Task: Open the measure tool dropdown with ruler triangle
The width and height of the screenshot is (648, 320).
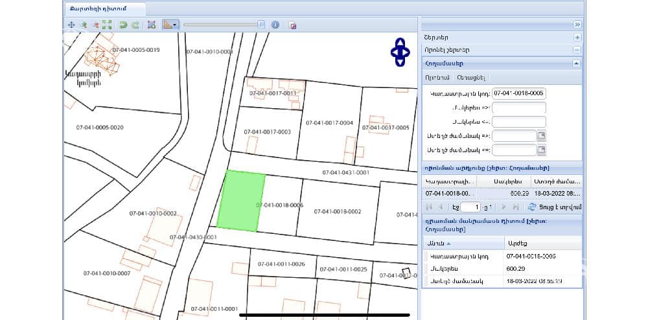Action: click(x=170, y=25)
